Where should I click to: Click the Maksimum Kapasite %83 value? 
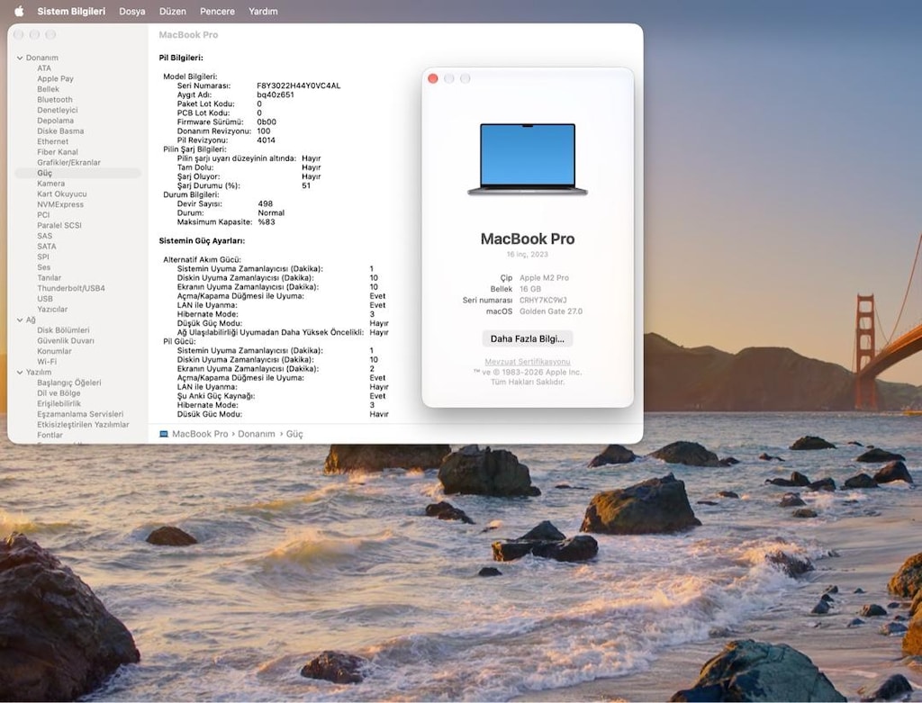point(267,222)
